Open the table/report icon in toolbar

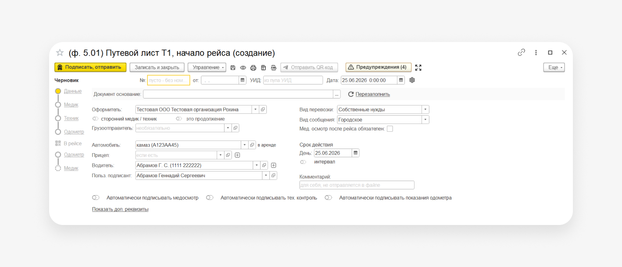coord(263,67)
